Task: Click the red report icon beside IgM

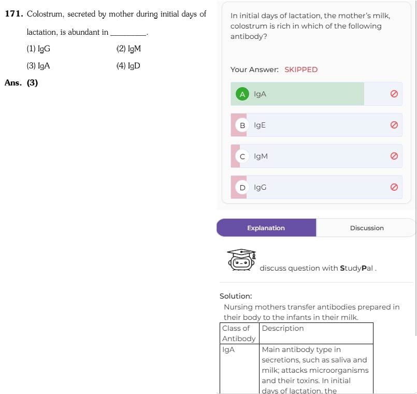Action: point(394,156)
